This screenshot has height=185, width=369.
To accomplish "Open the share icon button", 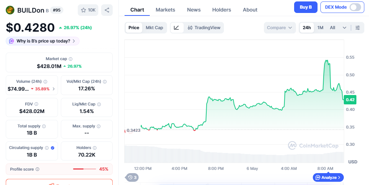I will [107, 10].
